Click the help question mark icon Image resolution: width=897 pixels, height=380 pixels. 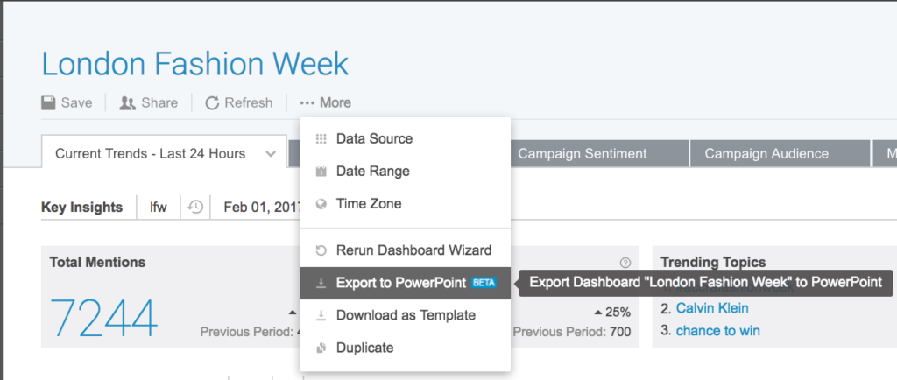[625, 262]
